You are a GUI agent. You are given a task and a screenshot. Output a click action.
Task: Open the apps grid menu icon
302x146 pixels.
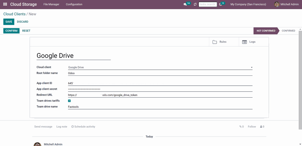pos(5,4)
